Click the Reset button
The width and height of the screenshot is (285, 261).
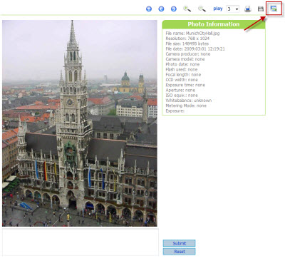coord(180,252)
